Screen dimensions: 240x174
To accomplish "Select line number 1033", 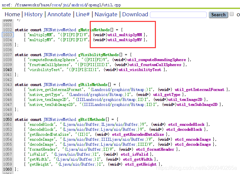I will pyautogui.click(x=8, y=35).
